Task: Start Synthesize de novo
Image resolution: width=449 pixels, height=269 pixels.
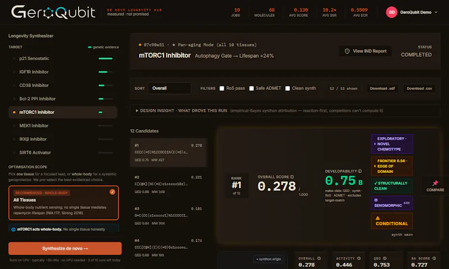Action: [x=65, y=248]
